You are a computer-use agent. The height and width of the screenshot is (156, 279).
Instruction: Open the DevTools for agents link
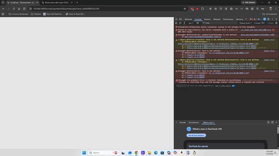tap(198, 146)
